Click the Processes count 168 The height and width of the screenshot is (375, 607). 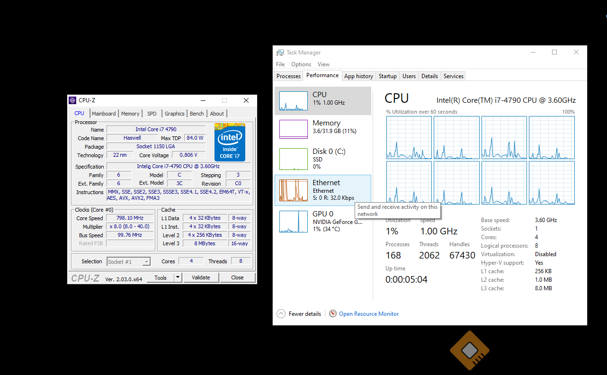tap(393, 255)
